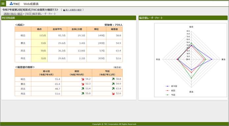
Task: Click the TKC Corporation copyright footer
Action: 114,124
